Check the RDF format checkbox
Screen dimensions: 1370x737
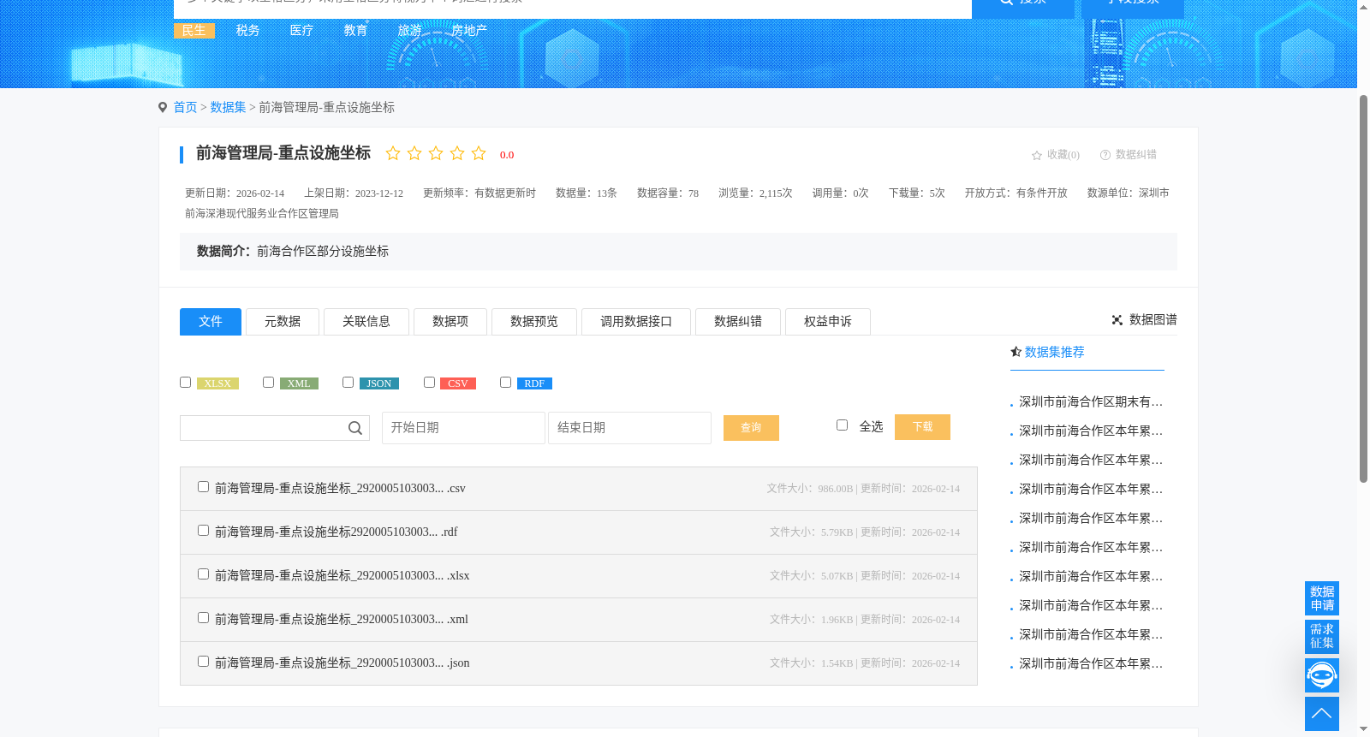505,383
